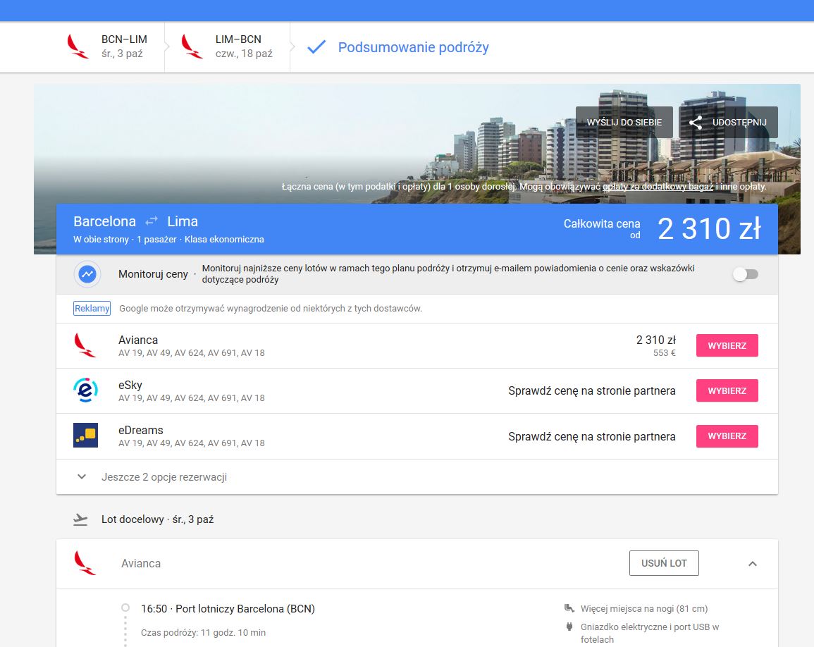The height and width of the screenshot is (647, 814).
Task: Click the eSky logo icon
Action: (x=86, y=390)
